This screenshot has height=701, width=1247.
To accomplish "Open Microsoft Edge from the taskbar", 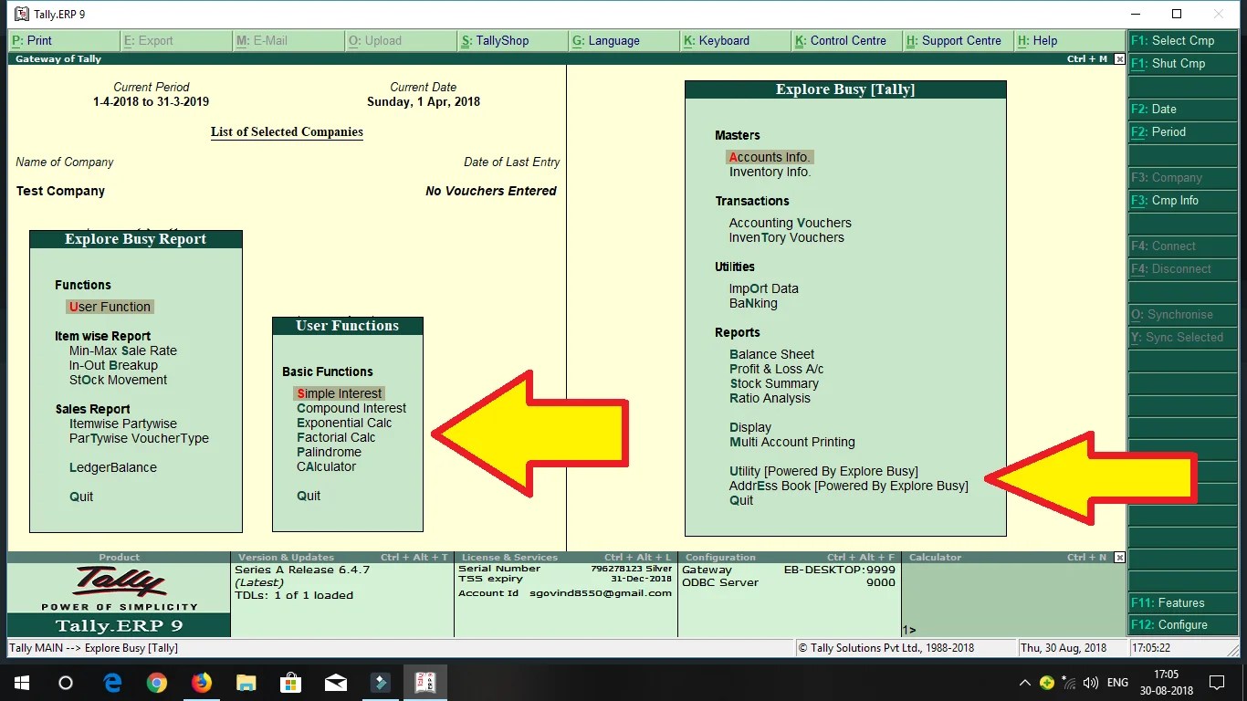I will point(111,682).
